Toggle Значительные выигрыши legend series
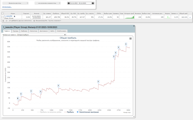193x120 pixels. tap(88, 112)
